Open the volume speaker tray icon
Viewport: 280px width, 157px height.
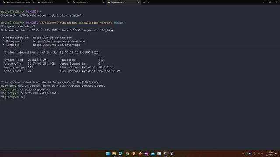coord(262,154)
